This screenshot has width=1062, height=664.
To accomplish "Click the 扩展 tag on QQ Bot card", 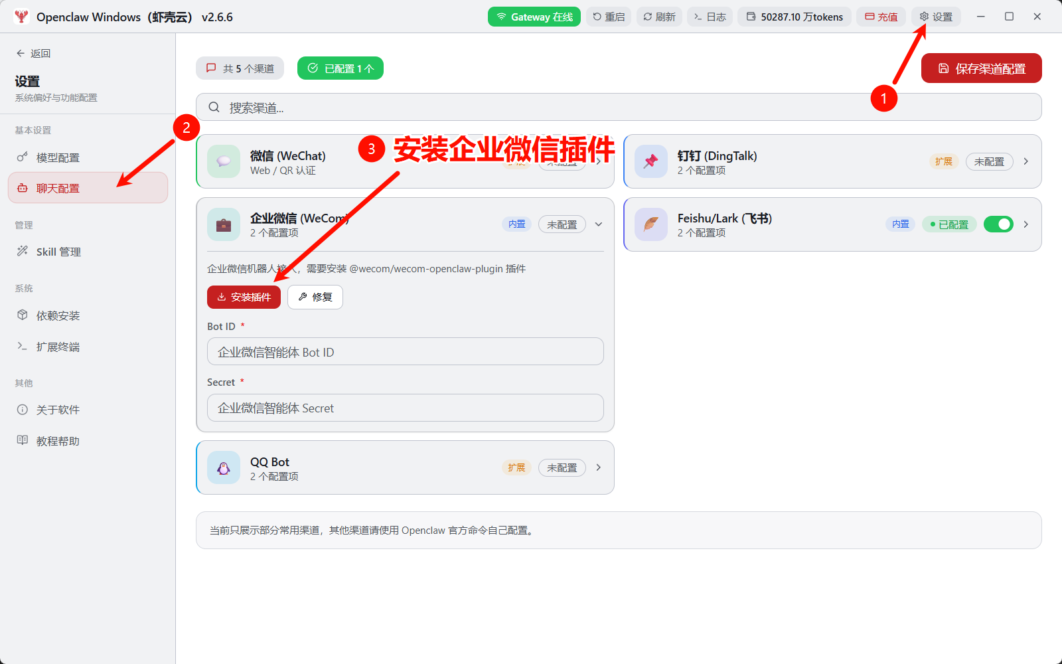I will [x=516, y=467].
